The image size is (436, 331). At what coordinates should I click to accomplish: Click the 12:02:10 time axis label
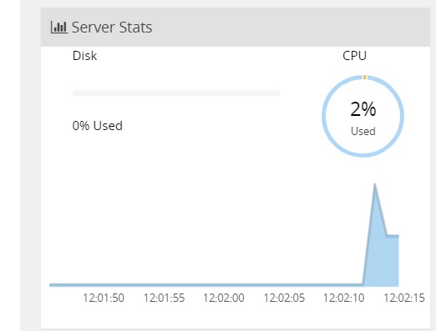pyautogui.click(x=344, y=298)
